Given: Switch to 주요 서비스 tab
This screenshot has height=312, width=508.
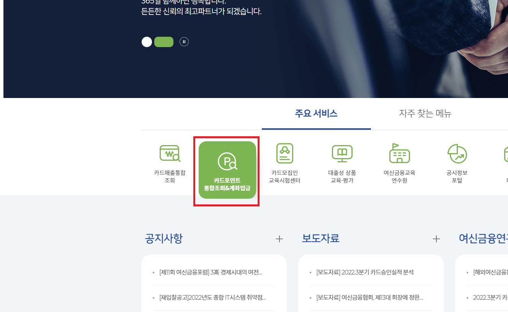Looking at the screenshot, I should pyautogui.click(x=316, y=114).
